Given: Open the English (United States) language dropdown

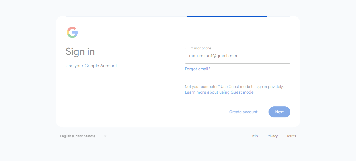Looking at the screenshot, I should [83, 136].
